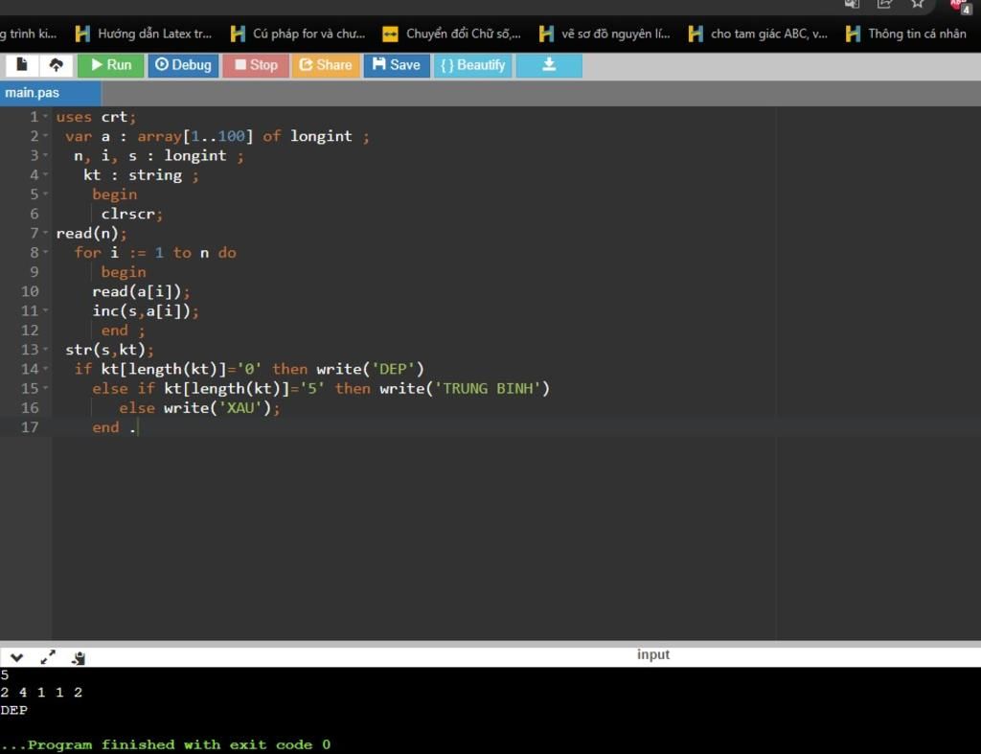
Task: Collapse the console panel chevron
Action: click(17, 657)
